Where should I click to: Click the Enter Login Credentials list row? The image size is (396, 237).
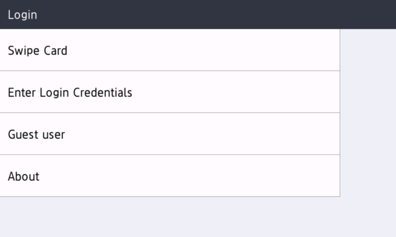(x=202, y=92)
